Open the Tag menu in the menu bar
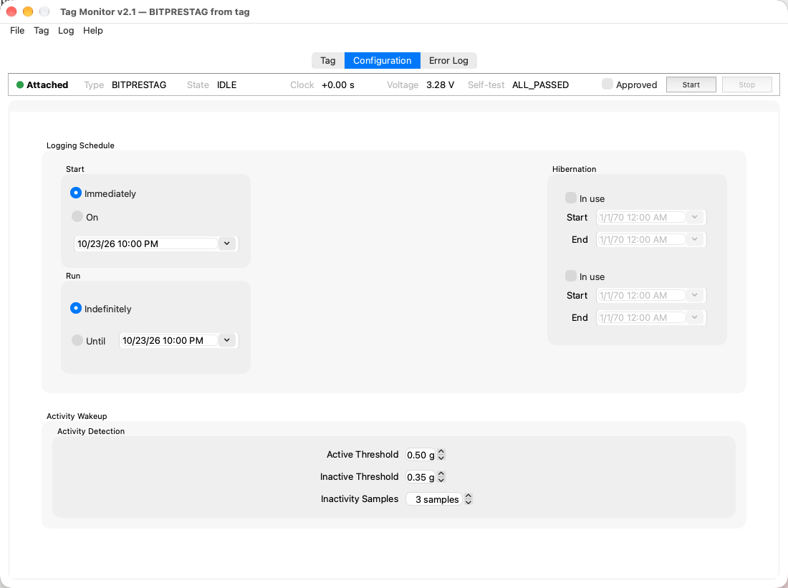The height and width of the screenshot is (588, 788). point(42,31)
